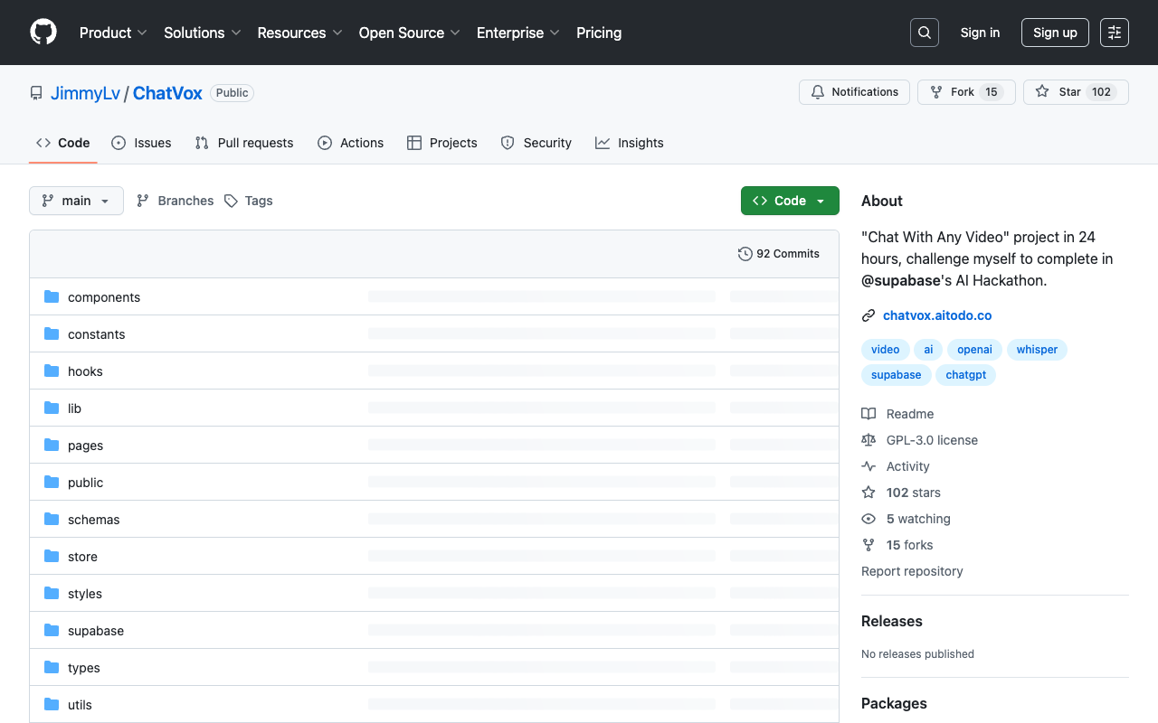Expand the Solutions menu
1158x723 pixels.
[x=203, y=33]
